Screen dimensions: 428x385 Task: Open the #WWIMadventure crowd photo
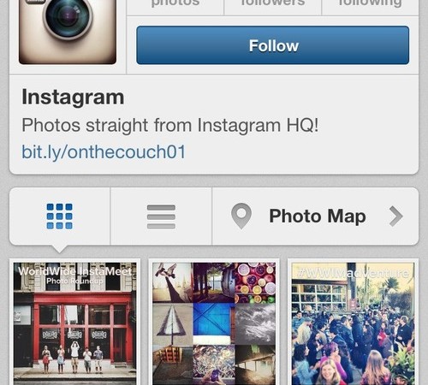(x=353, y=323)
